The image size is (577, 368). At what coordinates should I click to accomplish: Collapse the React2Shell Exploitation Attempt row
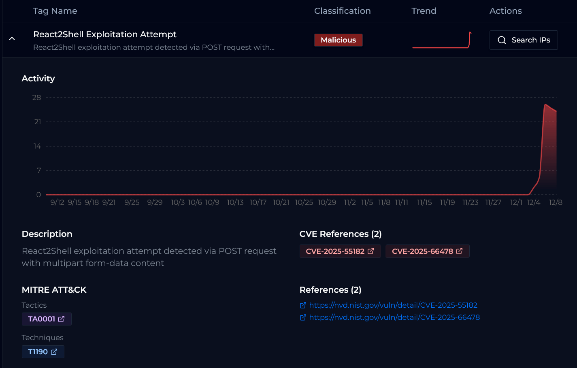coord(12,38)
